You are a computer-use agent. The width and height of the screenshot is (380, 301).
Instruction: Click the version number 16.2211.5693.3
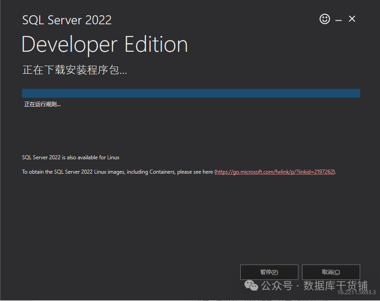[x=357, y=292]
